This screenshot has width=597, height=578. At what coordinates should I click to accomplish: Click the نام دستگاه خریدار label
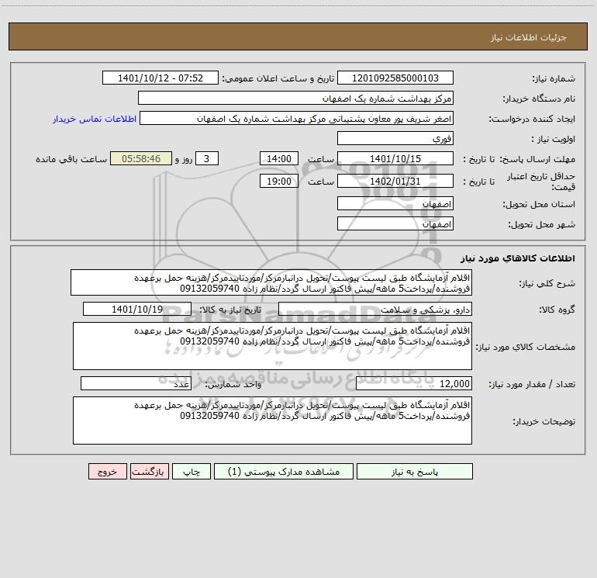(x=539, y=99)
